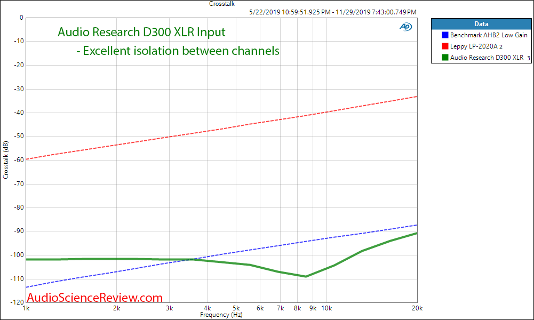The image size is (534, 320).
Task: Click the 20k frequency axis tick label
Action: tap(417, 308)
